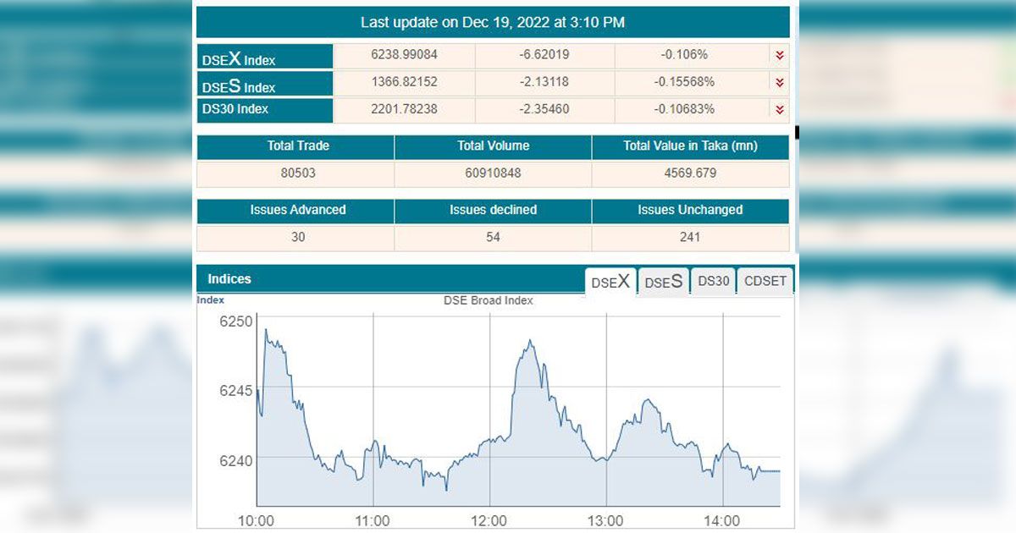This screenshot has width=1016, height=533.
Task: Click the total volume value 60910848
Action: coord(494,173)
